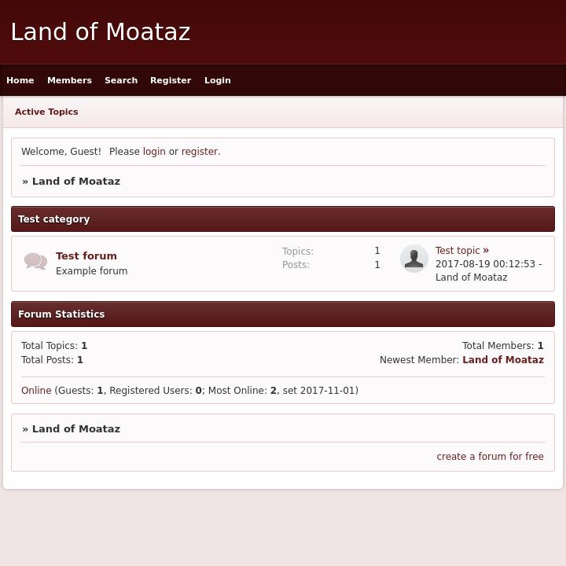View the newest member Land of Moataz profile

click(x=503, y=360)
